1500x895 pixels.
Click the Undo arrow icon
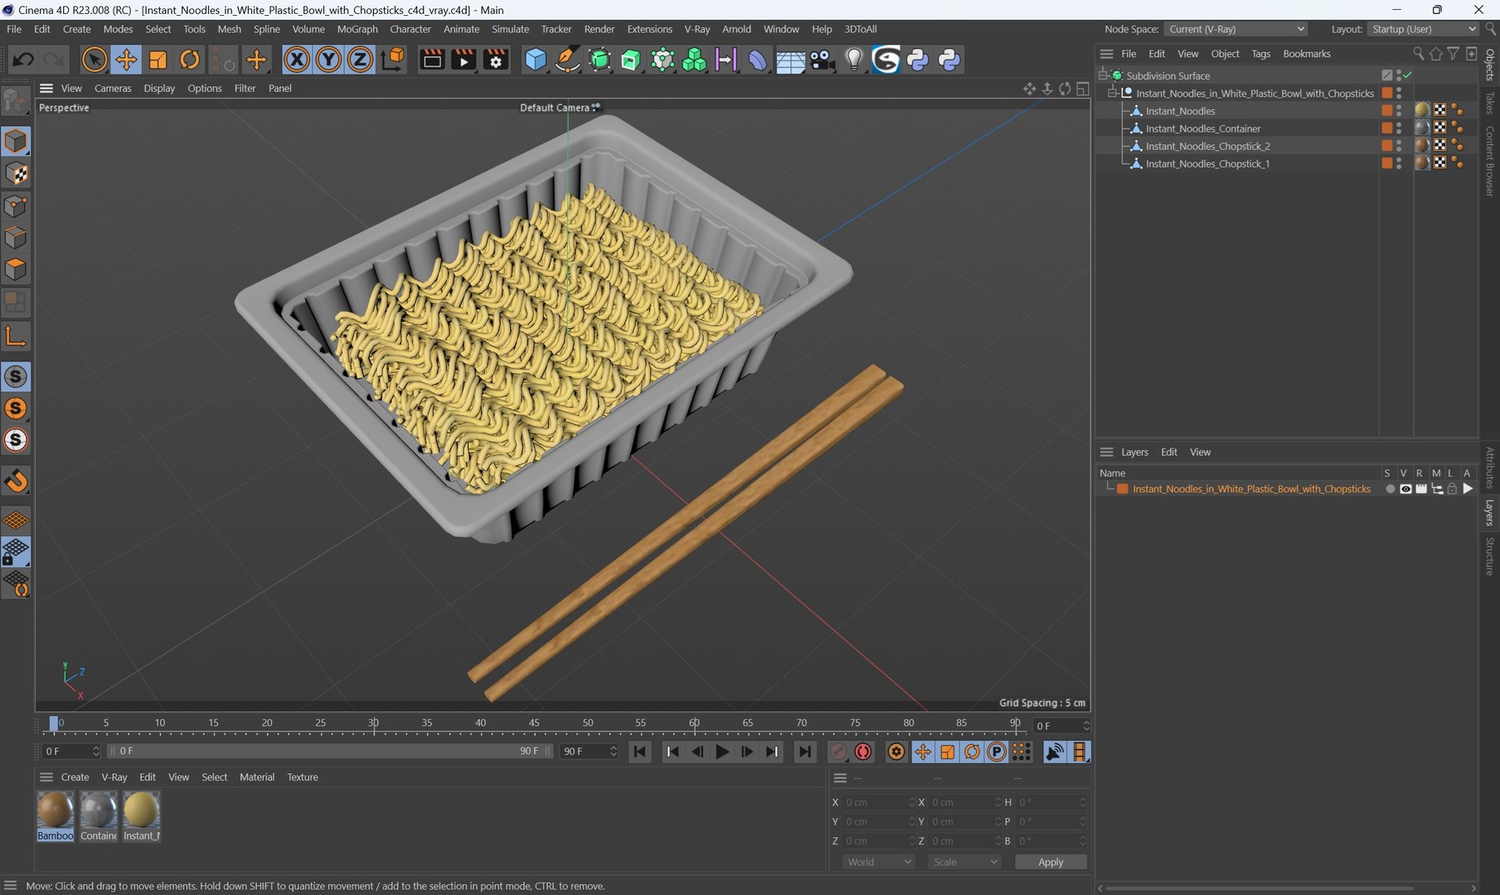23,60
